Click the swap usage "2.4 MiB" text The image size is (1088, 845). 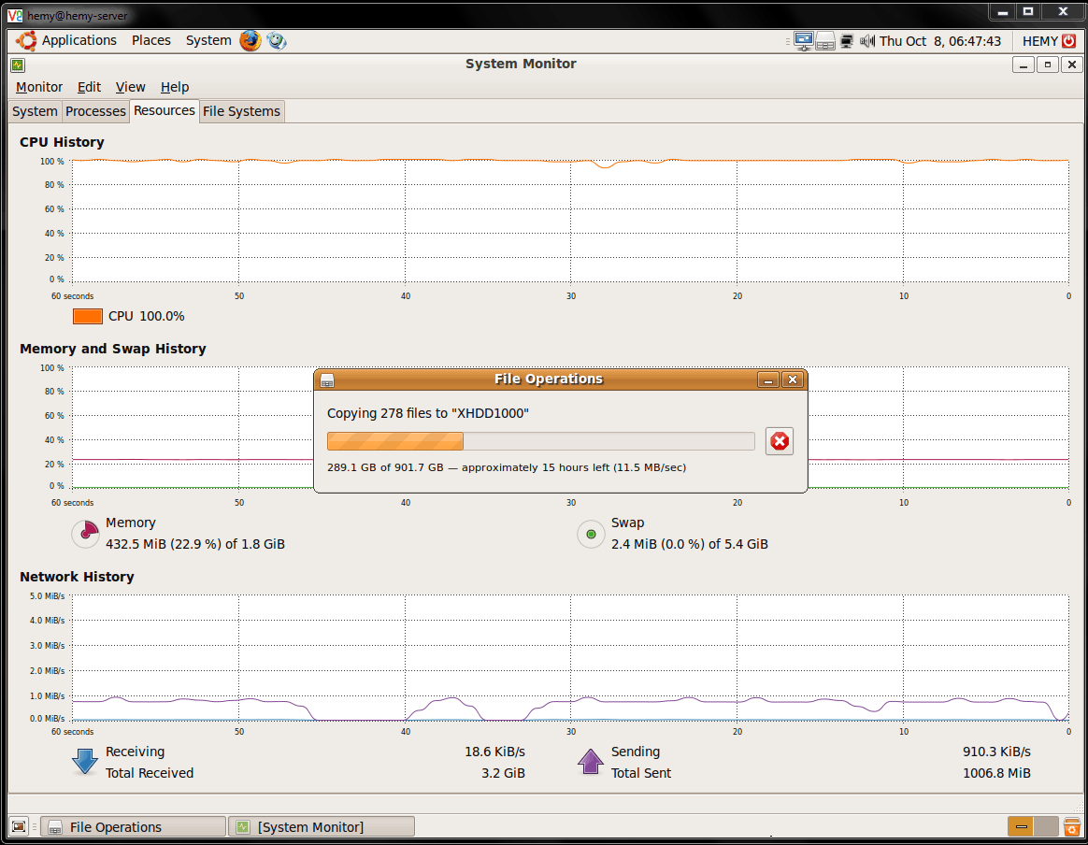click(690, 545)
